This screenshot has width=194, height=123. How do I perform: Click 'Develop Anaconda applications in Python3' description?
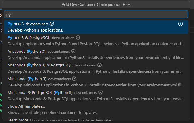[x=96, y=58]
